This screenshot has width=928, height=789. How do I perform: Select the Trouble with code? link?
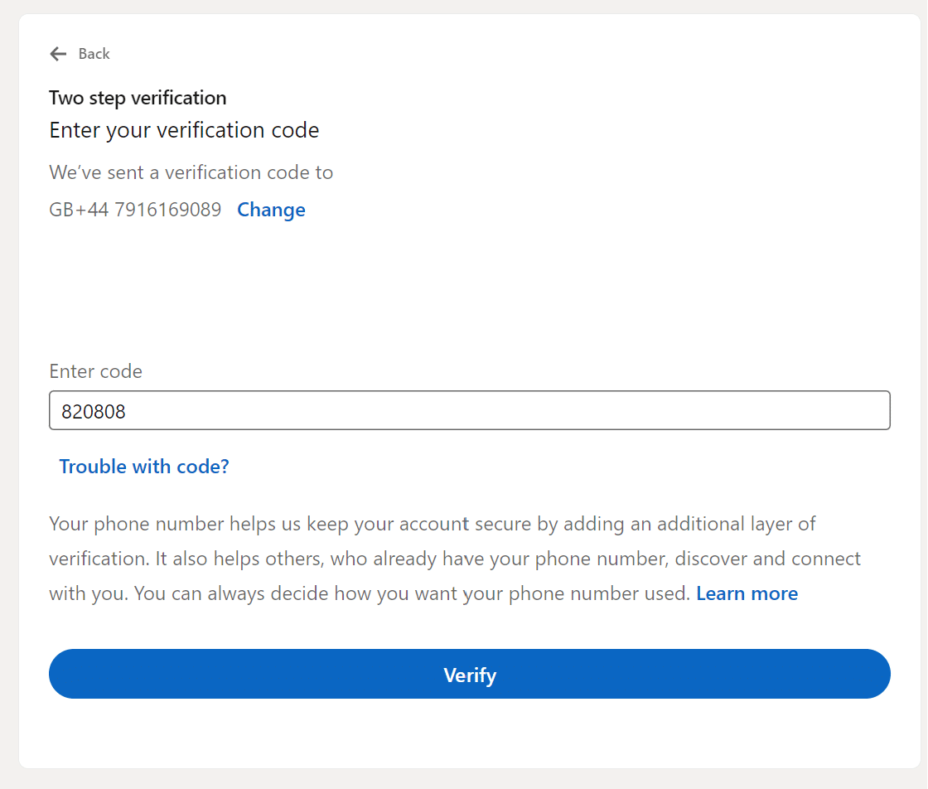point(144,467)
